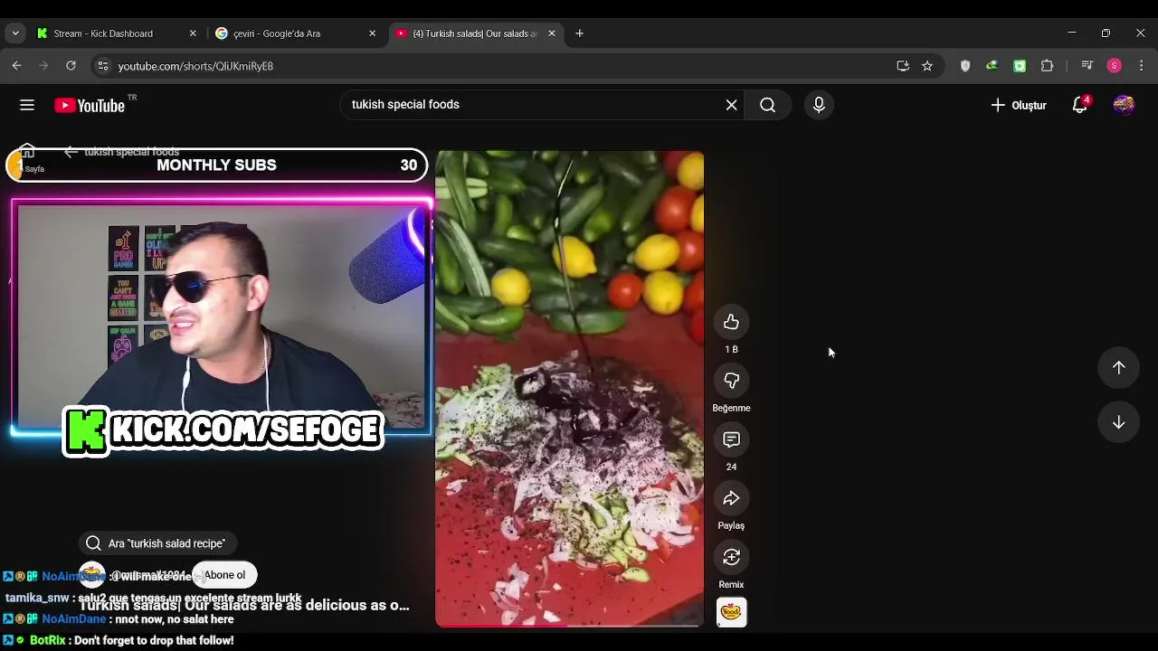Open the Oluştur create menu
This screenshot has width=1158, height=651.
1019,105
